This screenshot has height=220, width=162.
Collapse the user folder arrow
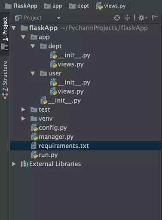(x=33, y=73)
